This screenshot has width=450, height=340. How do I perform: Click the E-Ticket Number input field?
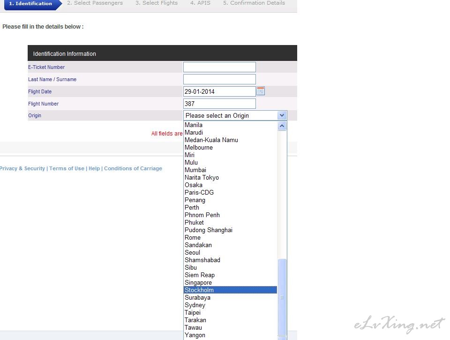click(219, 67)
